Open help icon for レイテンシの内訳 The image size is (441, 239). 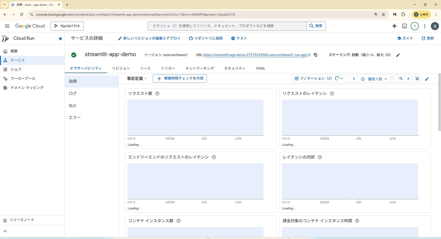320,157
